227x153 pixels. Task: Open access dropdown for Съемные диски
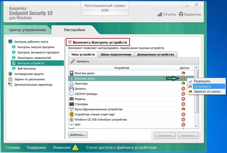[183, 78]
